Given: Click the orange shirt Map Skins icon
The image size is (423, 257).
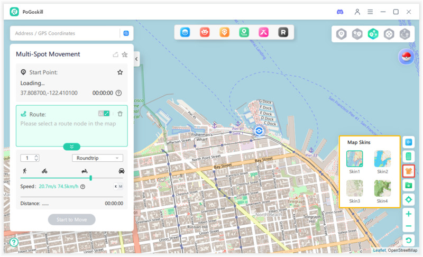Looking at the screenshot, I should pos(408,171).
